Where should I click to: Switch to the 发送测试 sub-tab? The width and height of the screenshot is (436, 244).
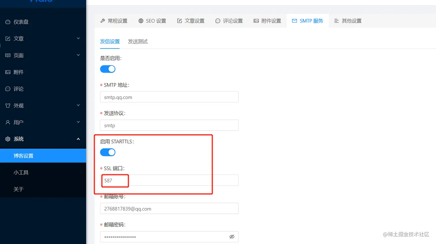138,42
